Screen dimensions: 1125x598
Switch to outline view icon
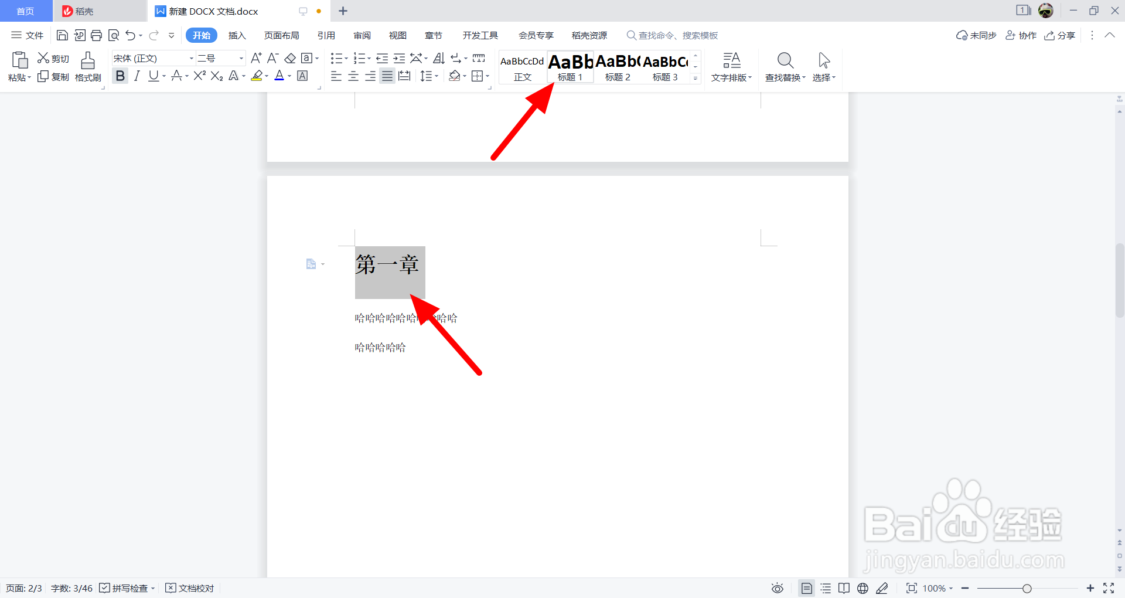(x=826, y=588)
